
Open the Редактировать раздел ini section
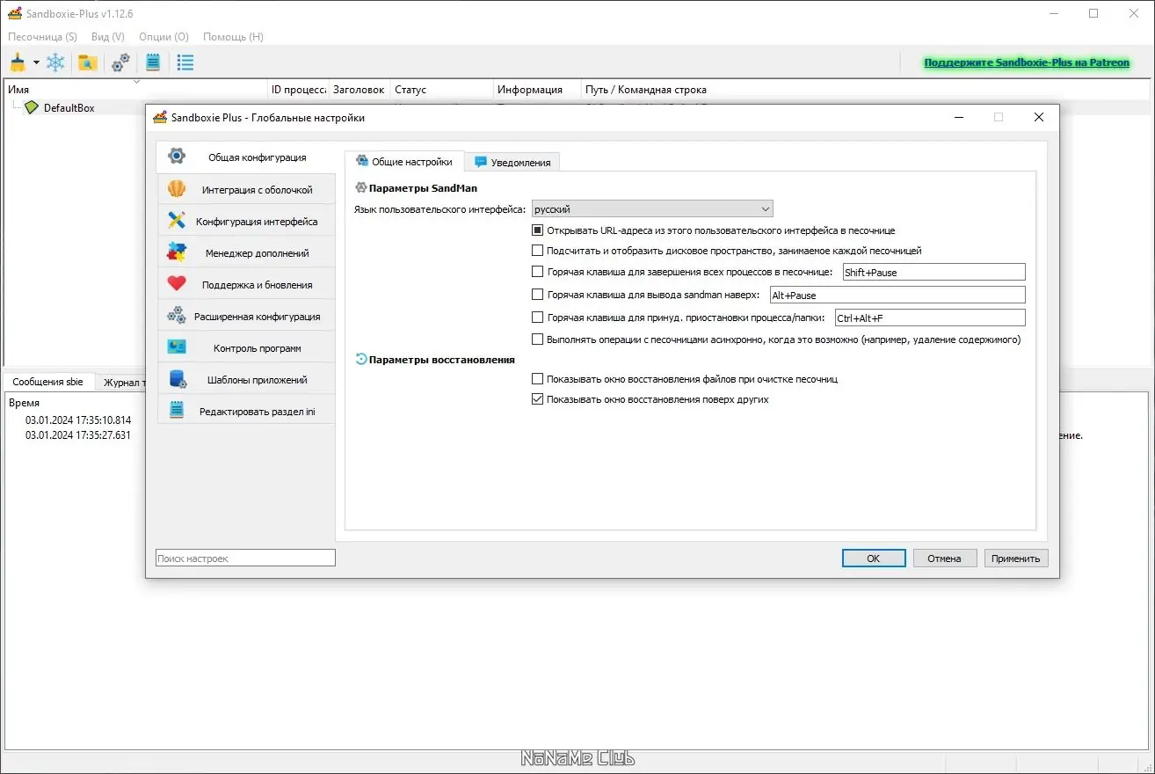point(246,411)
